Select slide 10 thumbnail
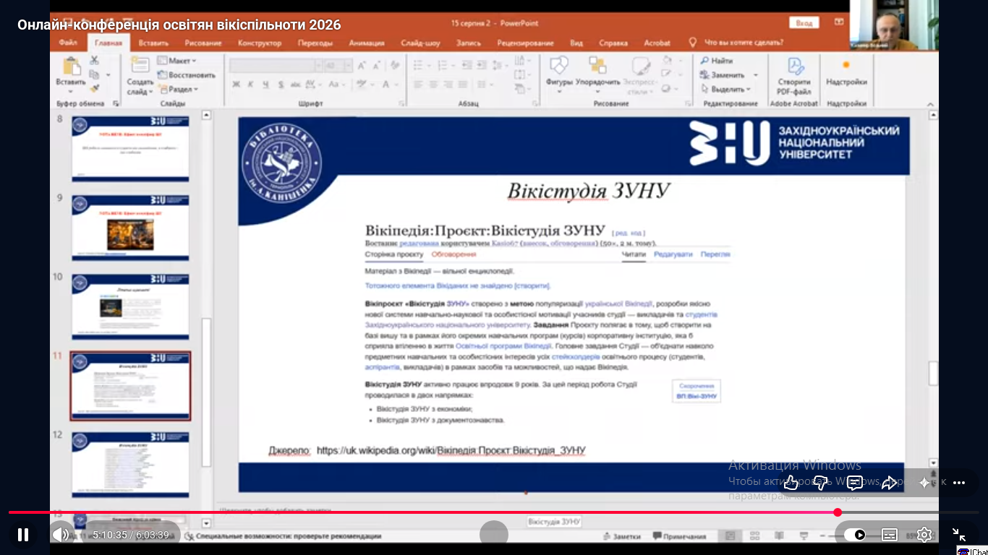The width and height of the screenshot is (988, 555). (x=130, y=306)
